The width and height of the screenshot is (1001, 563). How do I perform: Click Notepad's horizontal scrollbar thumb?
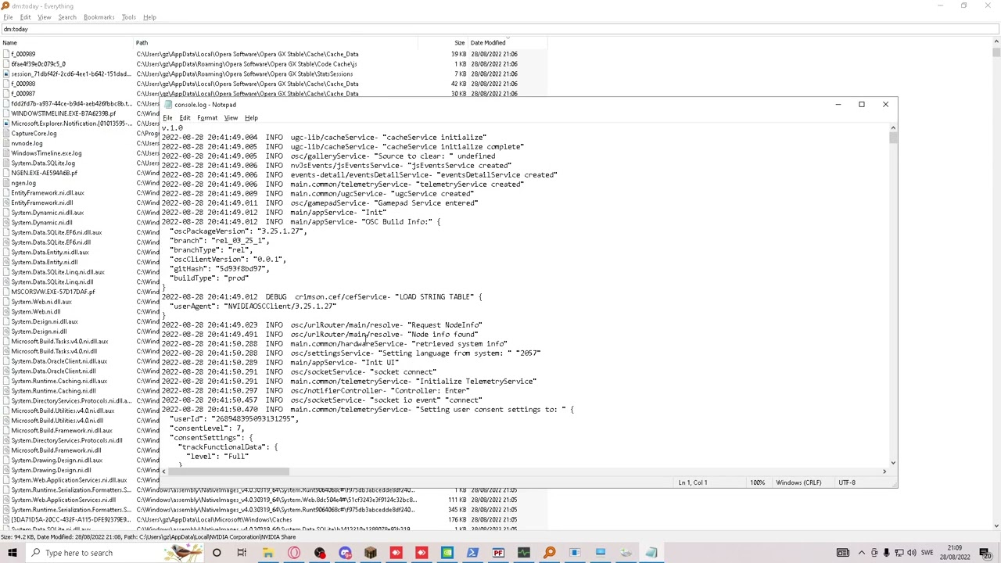228,472
